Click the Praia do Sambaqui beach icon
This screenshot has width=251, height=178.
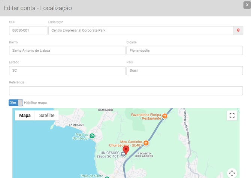click(x=92, y=136)
